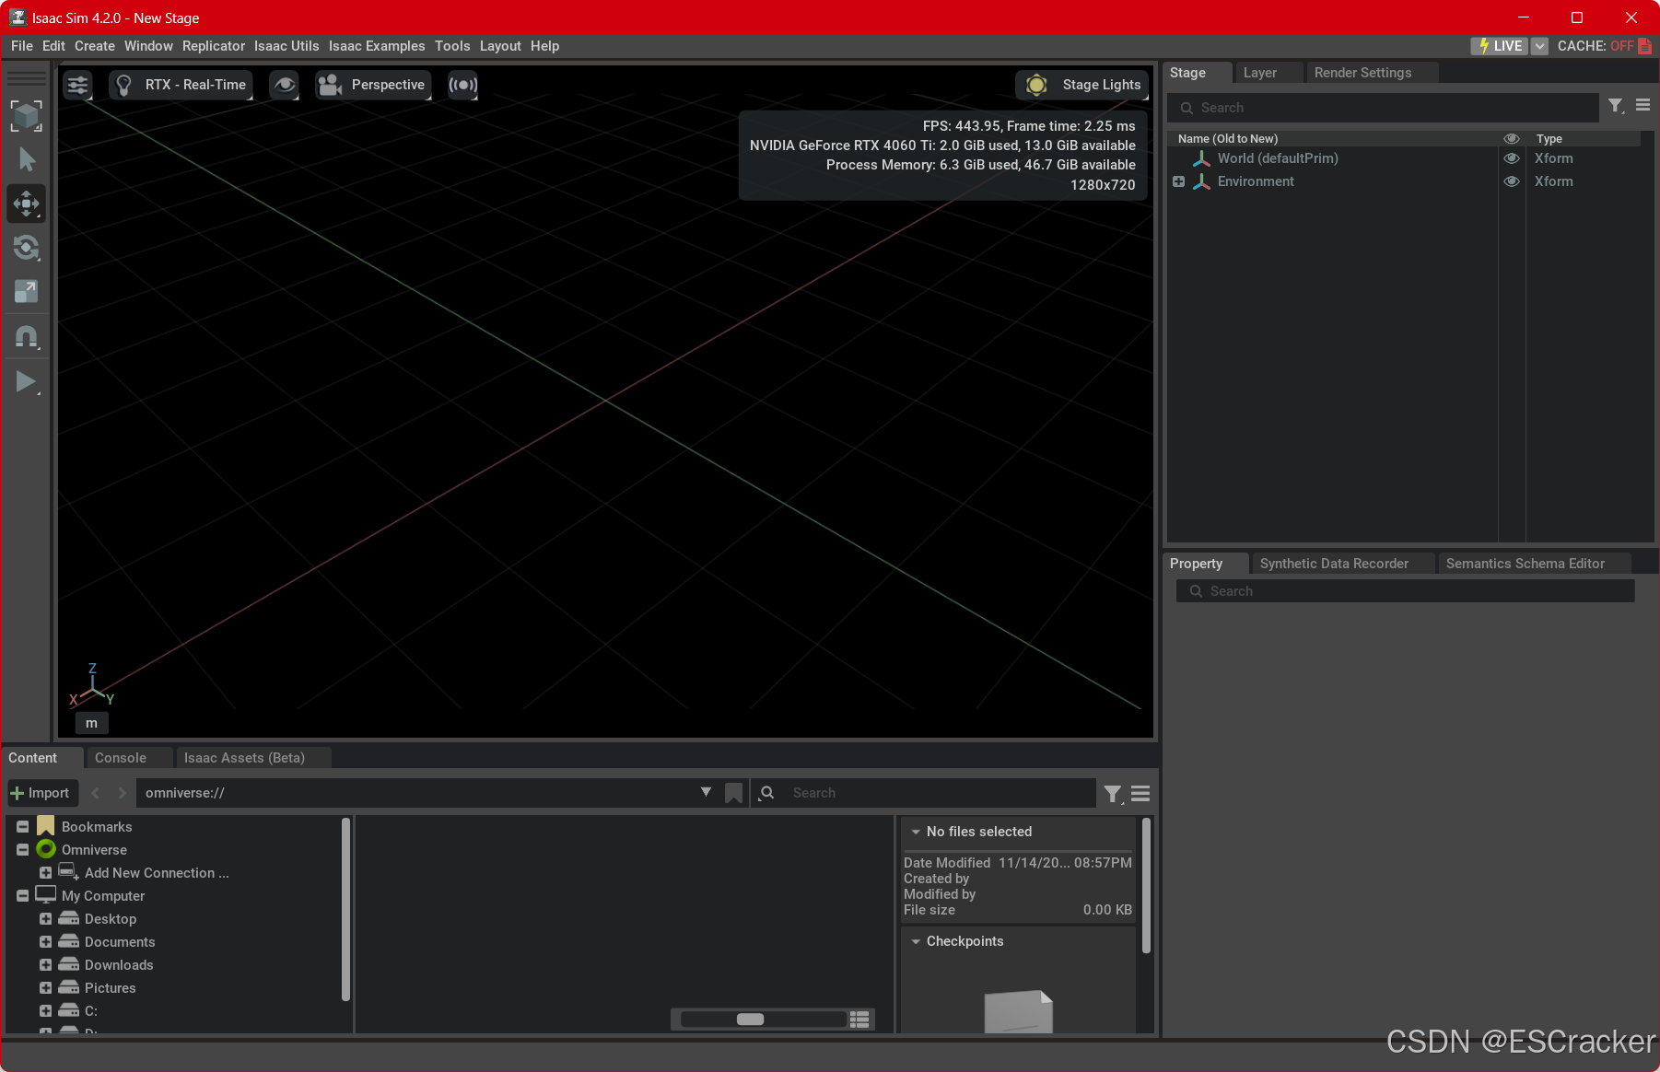Toggle LIVE session button

point(1500,46)
